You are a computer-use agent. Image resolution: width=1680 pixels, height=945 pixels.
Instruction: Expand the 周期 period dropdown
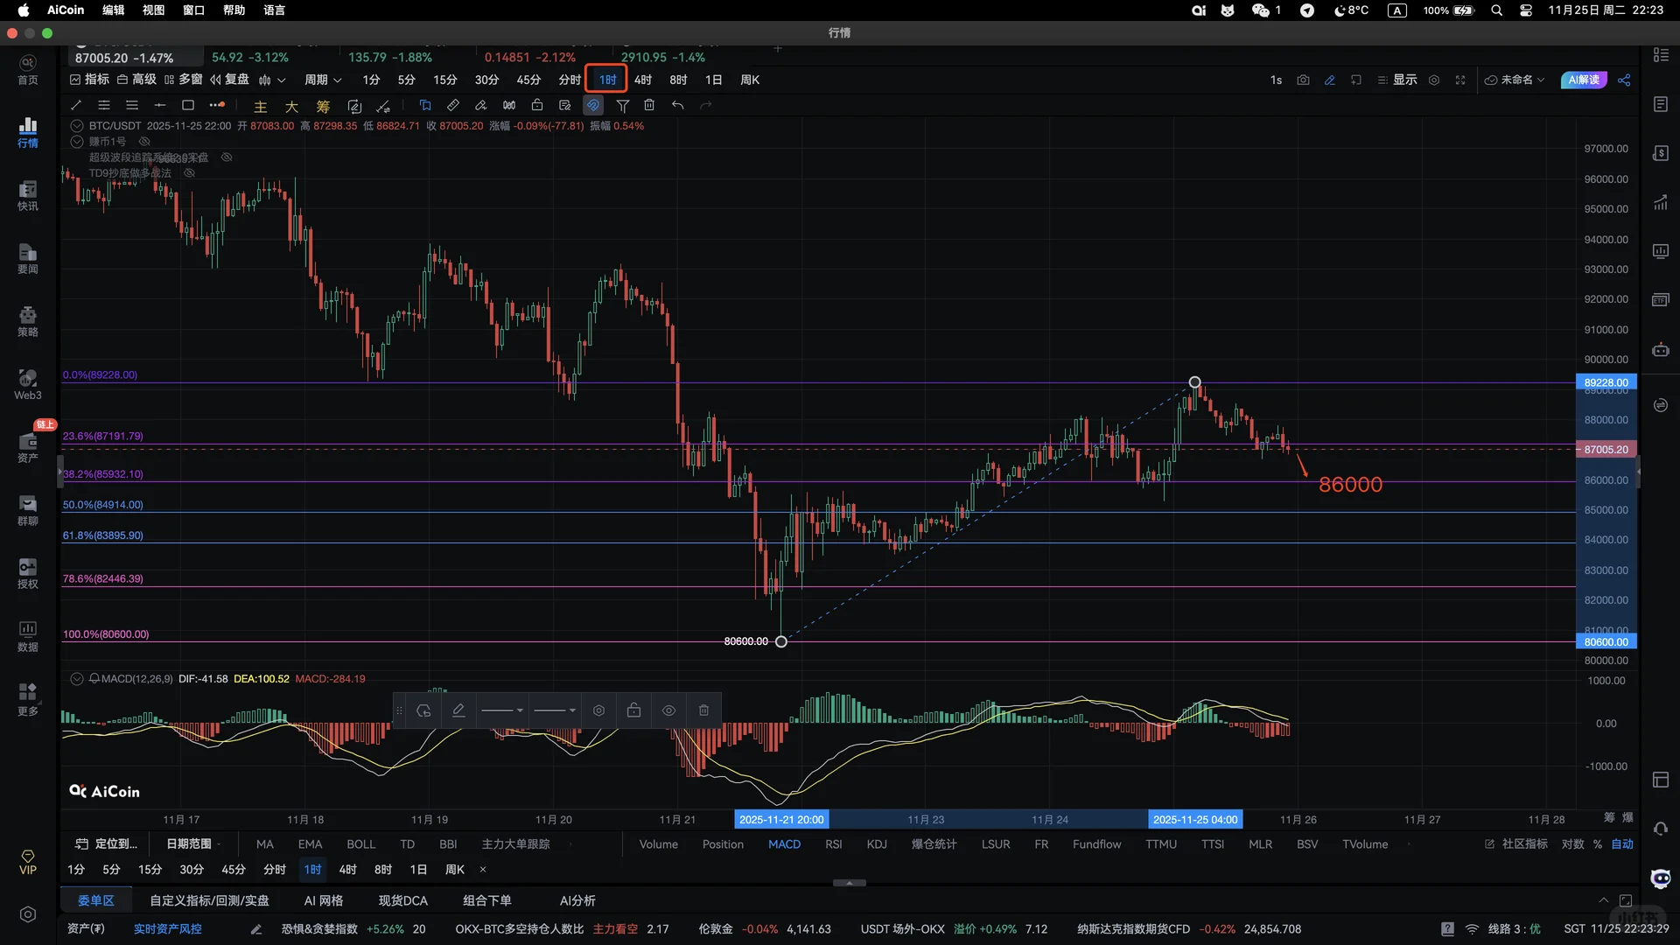coord(322,80)
